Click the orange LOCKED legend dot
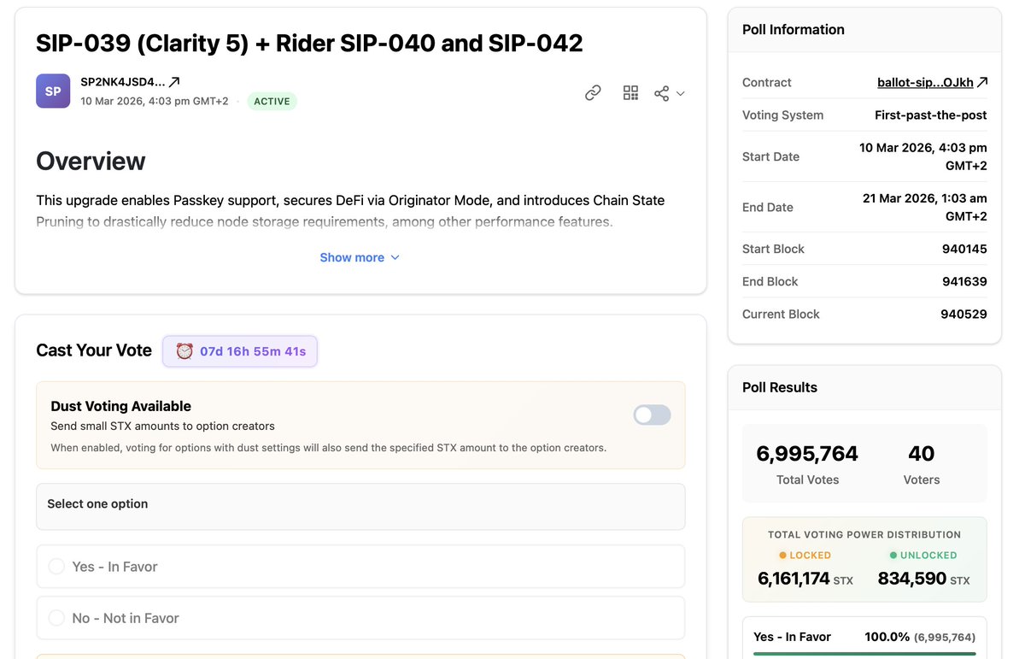The width and height of the screenshot is (1025, 659). (x=784, y=556)
